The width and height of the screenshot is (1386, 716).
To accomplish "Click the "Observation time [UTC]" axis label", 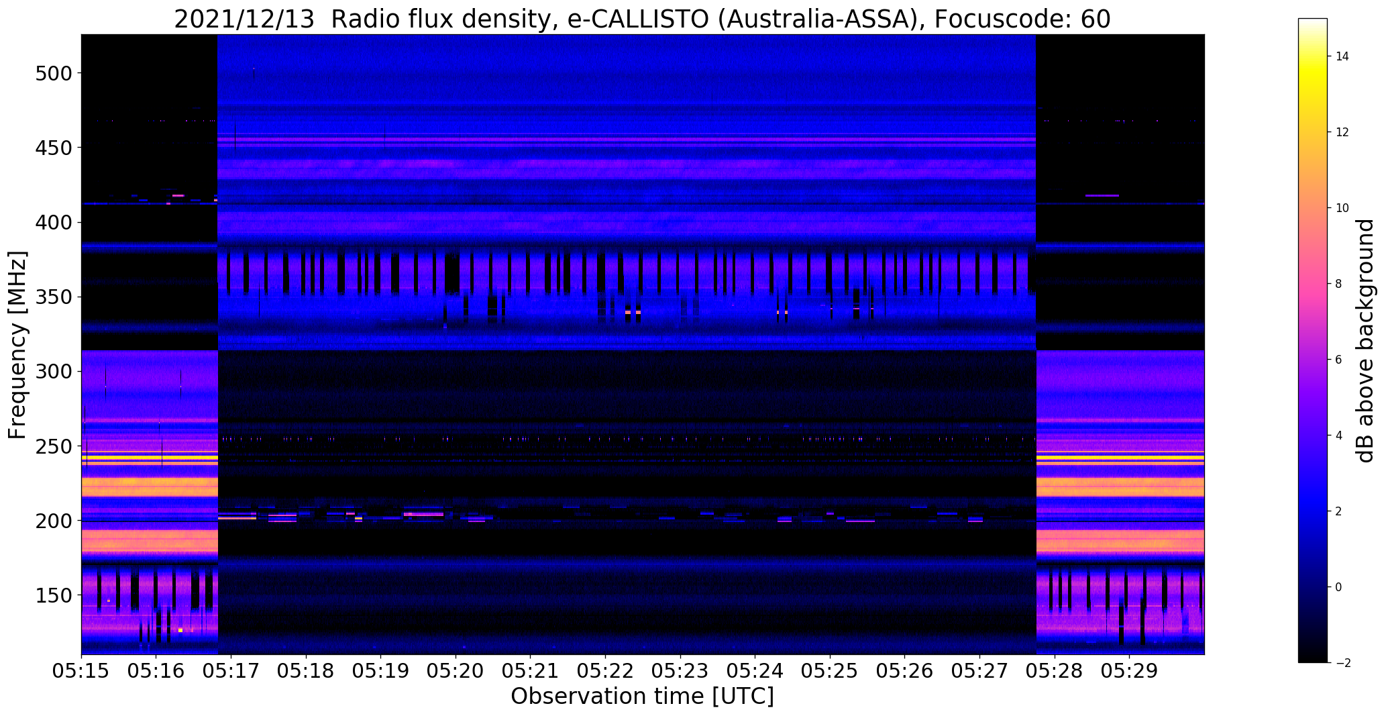I will point(642,696).
